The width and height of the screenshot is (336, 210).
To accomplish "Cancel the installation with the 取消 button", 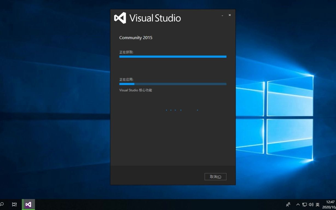I will 215,176.
